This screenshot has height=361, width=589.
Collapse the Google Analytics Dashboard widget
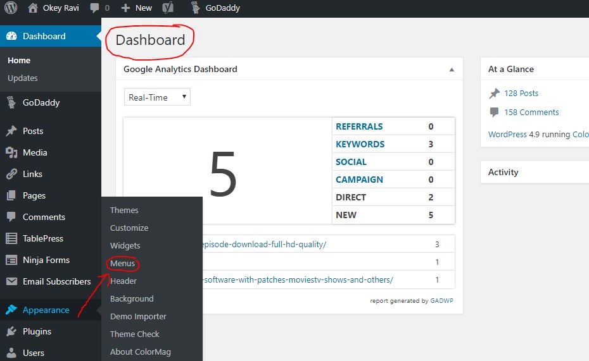click(x=452, y=70)
